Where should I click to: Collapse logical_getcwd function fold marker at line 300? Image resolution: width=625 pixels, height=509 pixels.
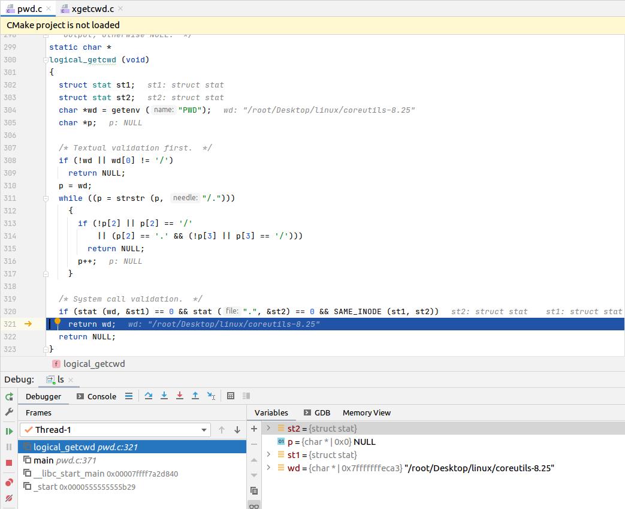46,60
